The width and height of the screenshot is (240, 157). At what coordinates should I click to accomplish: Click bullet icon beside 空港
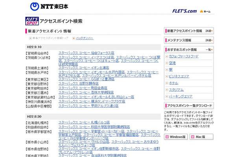[x=167, y=63]
